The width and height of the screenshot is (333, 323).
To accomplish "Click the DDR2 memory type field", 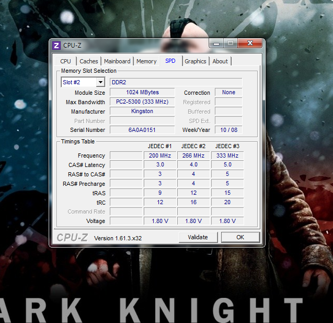I will coord(176,82).
